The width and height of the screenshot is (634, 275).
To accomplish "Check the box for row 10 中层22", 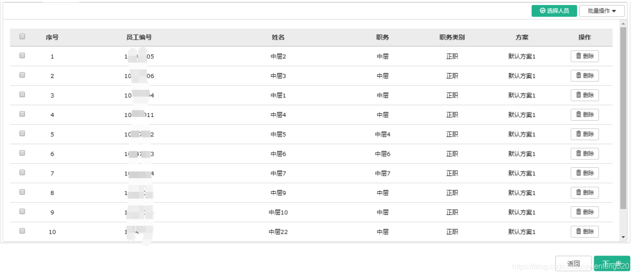I will (x=22, y=231).
